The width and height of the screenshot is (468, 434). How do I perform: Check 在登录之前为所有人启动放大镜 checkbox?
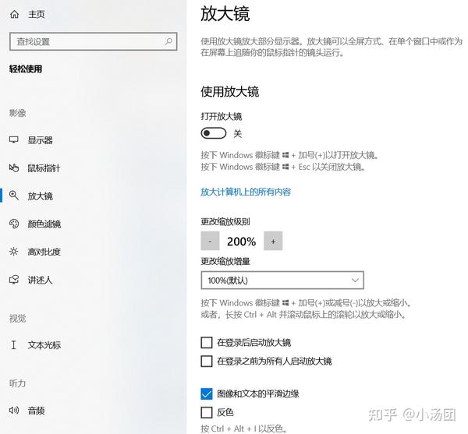coord(207,361)
